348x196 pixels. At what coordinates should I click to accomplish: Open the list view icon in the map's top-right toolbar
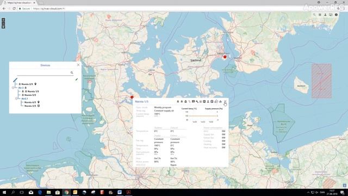[x=320, y=15]
